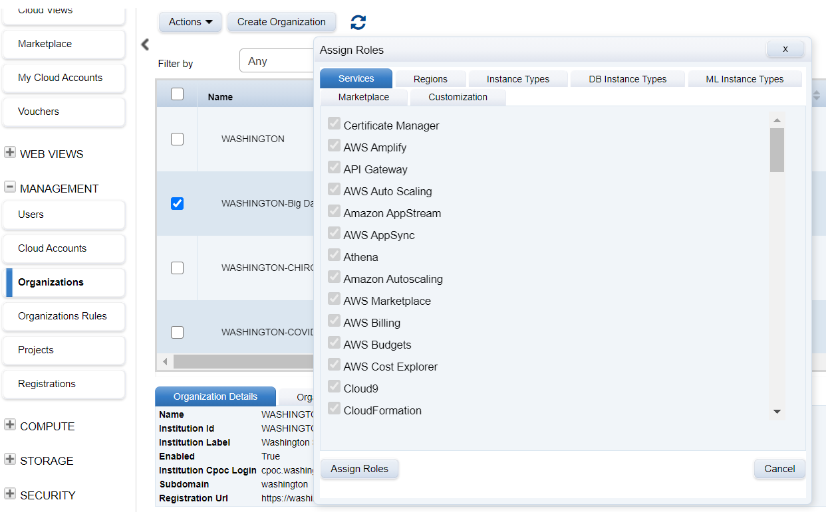Open Projects in the sidebar
The width and height of the screenshot is (826, 512).
[63, 350]
